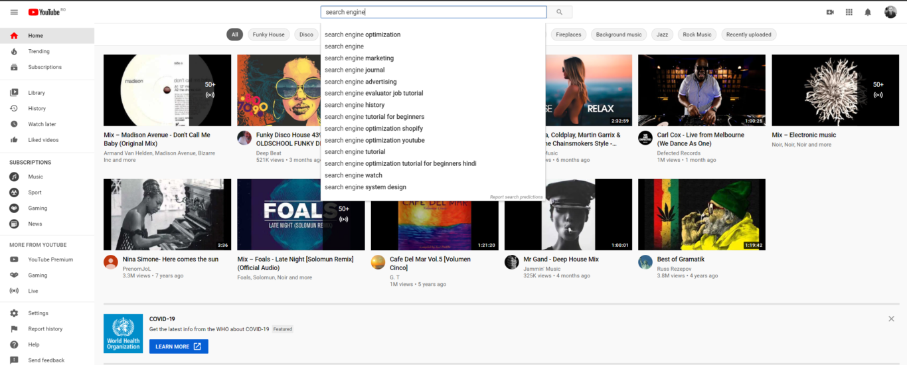
Task: Open Gaming under More from YouTube
Action: (47, 275)
